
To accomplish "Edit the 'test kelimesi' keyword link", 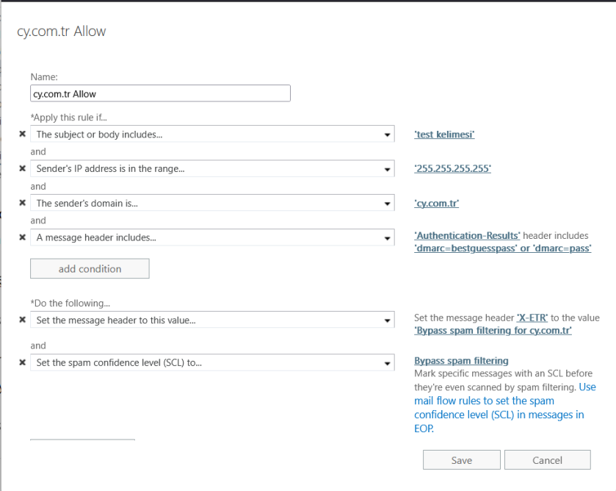I will [x=444, y=135].
